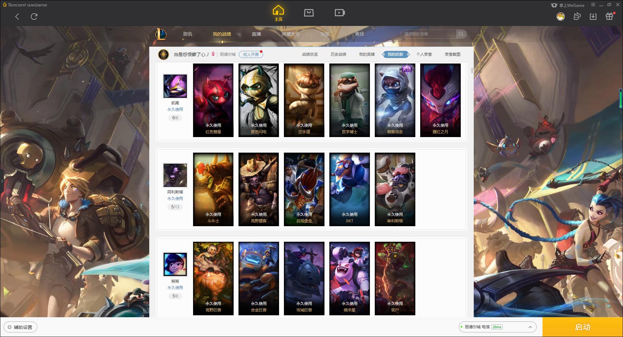The height and width of the screenshot is (337, 623).
Task: Open the 医学博士 skin card
Action: pos(349,100)
